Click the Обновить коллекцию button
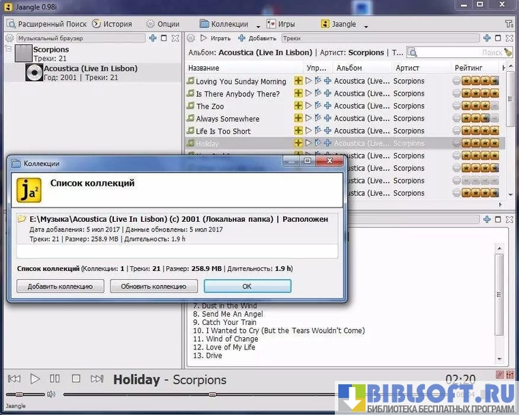519x415 pixels. point(153,286)
